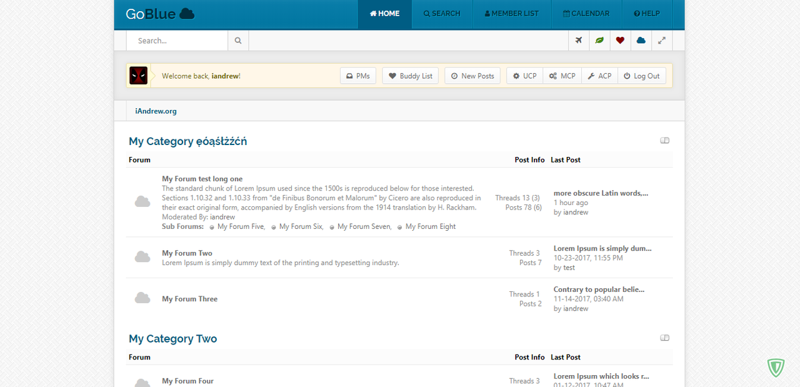Collapse the My Category Two section

665,338
